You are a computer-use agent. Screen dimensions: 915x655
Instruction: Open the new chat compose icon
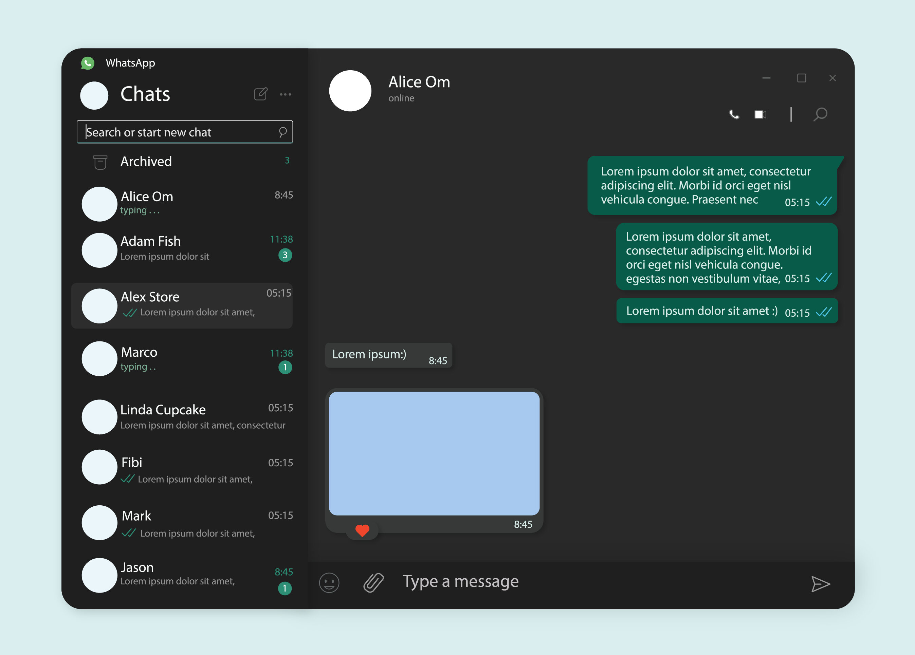(x=261, y=94)
